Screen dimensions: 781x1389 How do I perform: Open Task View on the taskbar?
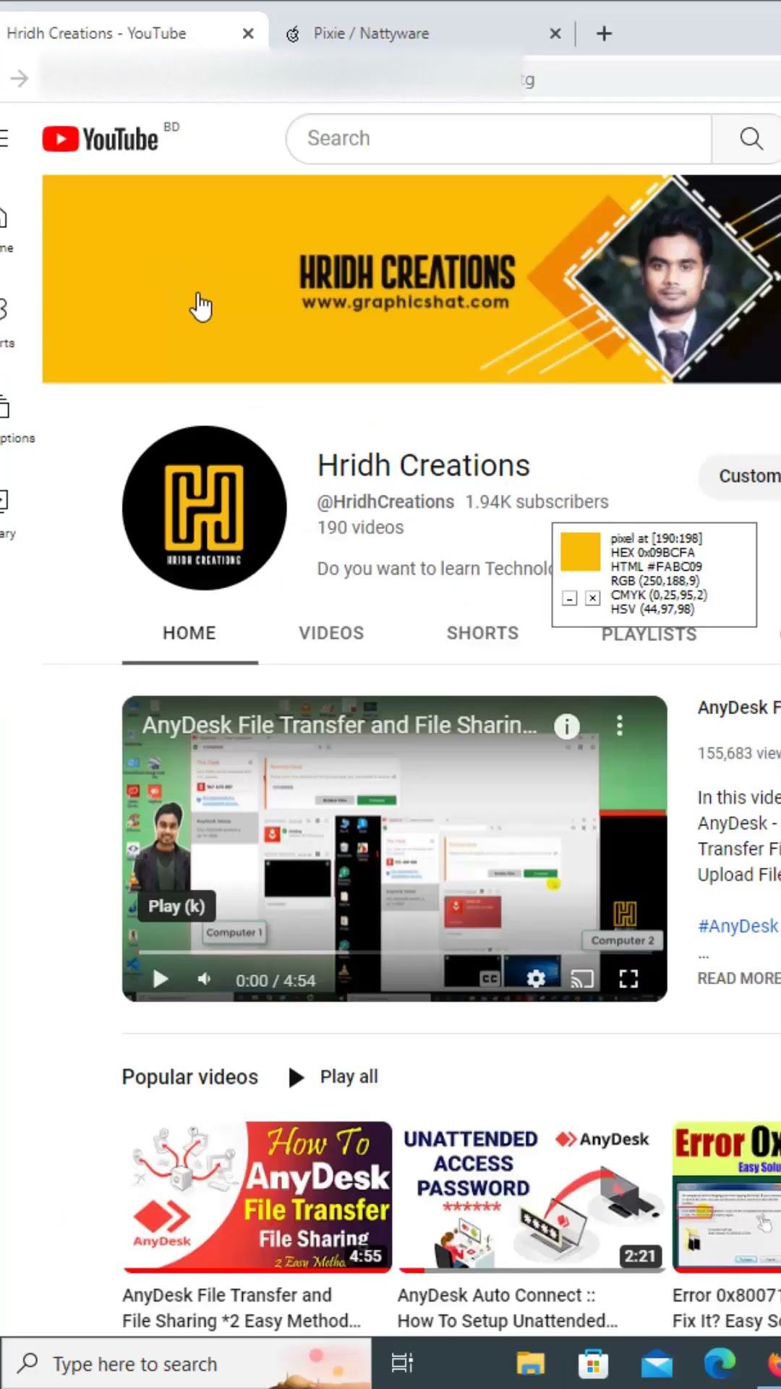tap(402, 1364)
